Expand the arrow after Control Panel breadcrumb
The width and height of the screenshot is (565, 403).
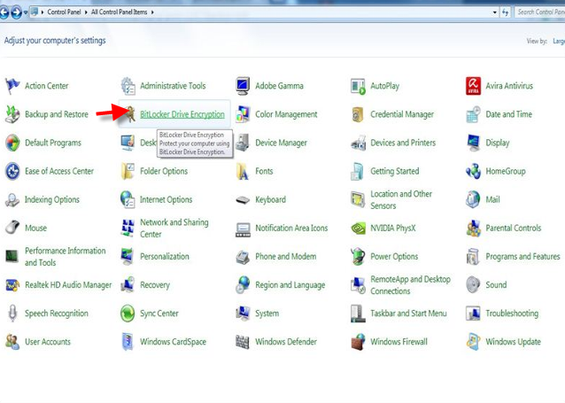coord(86,12)
